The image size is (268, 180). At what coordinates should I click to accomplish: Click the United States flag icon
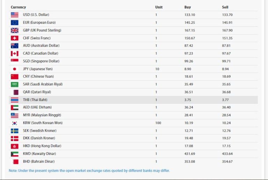[15, 15]
